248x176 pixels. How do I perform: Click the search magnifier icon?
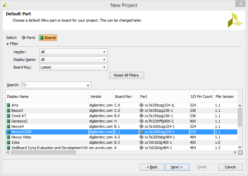click(25, 85)
